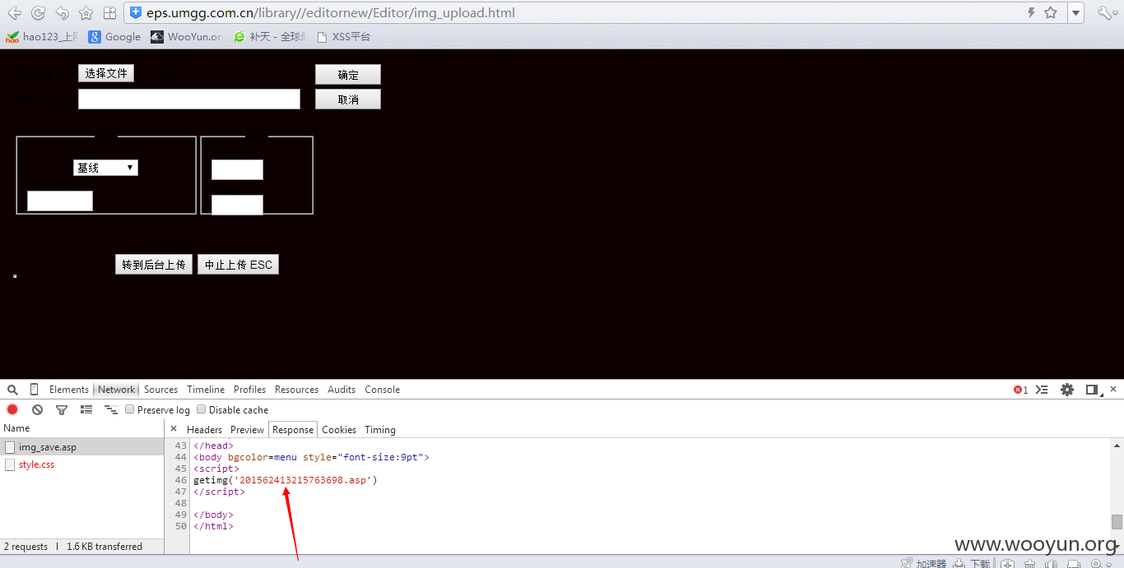Select the img_save.asp request
This screenshot has width=1124, height=568.
point(82,447)
